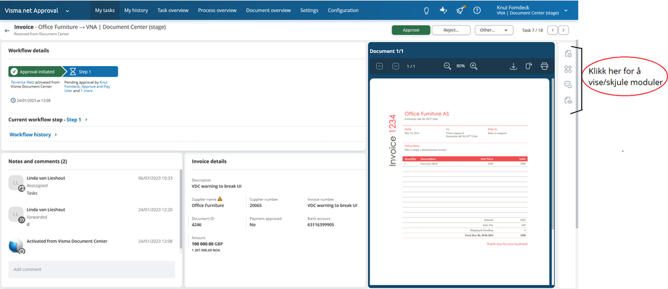Print the invoice document
This screenshot has width=668, height=289.
[544, 66]
